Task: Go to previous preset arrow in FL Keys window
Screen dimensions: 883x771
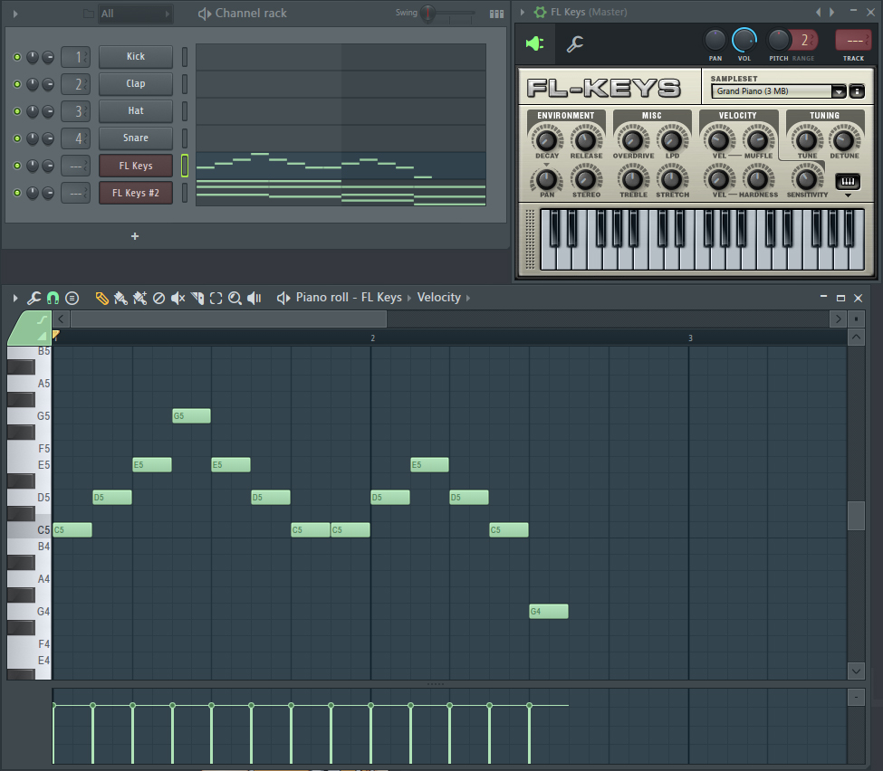Action: [x=818, y=12]
